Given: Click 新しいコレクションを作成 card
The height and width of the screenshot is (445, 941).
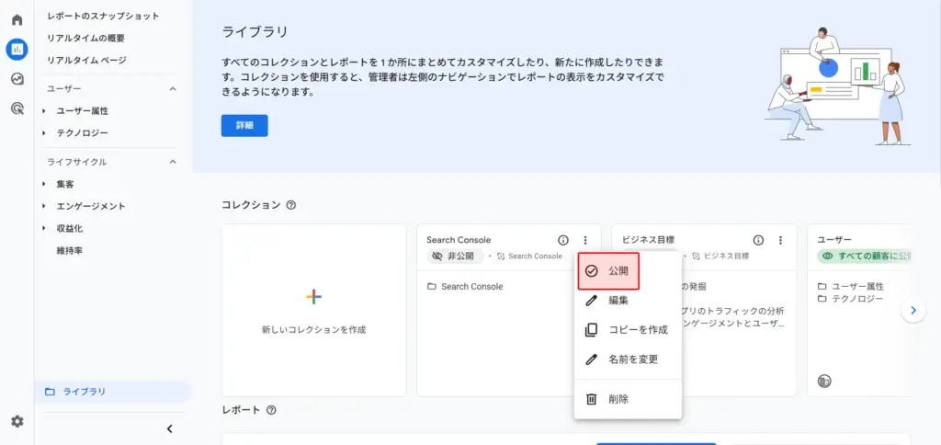Looking at the screenshot, I should pos(313,310).
